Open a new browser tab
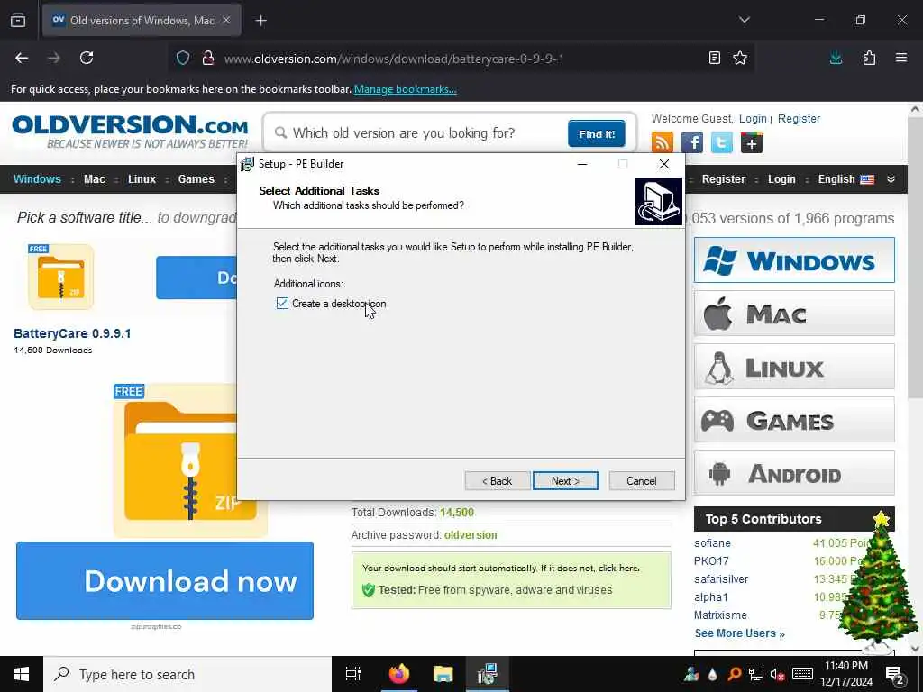The height and width of the screenshot is (692, 923). click(260, 21)
